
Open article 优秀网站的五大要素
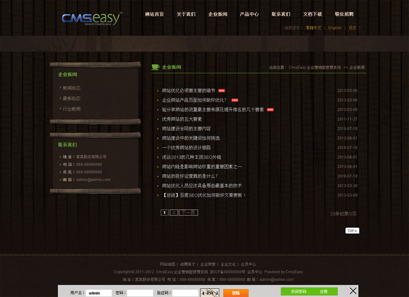tap(182, 119)
